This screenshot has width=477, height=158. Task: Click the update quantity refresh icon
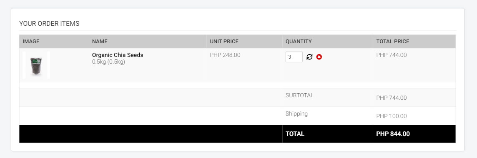pos(309,57)
